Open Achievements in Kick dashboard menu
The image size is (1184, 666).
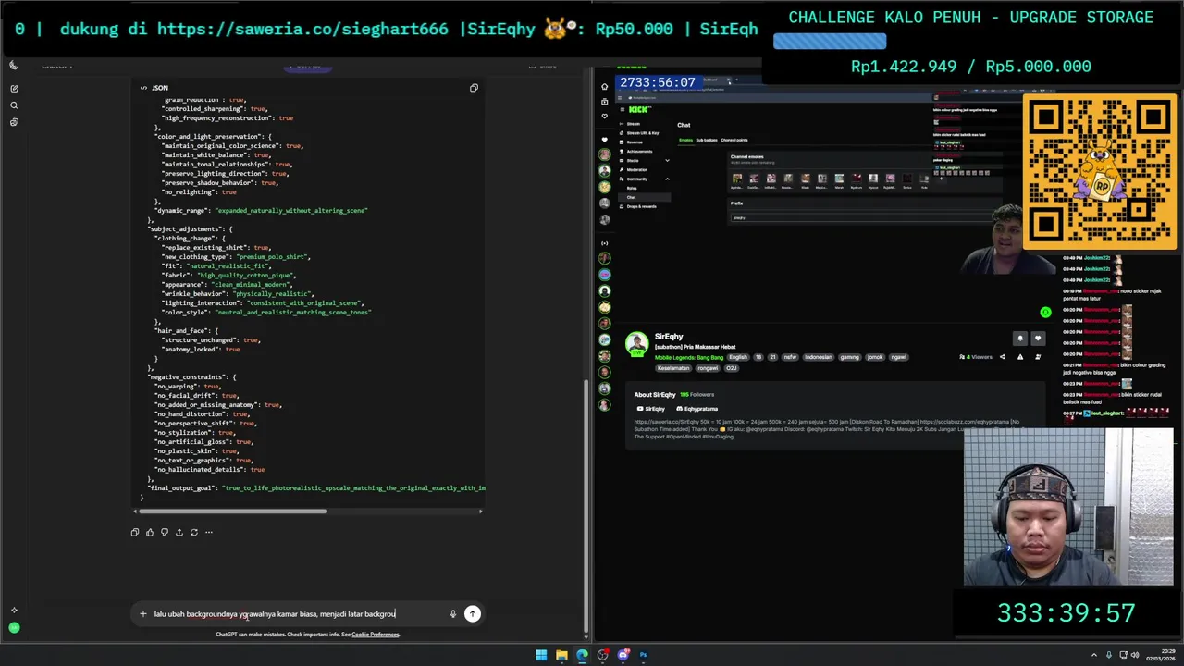pos(638,152)
